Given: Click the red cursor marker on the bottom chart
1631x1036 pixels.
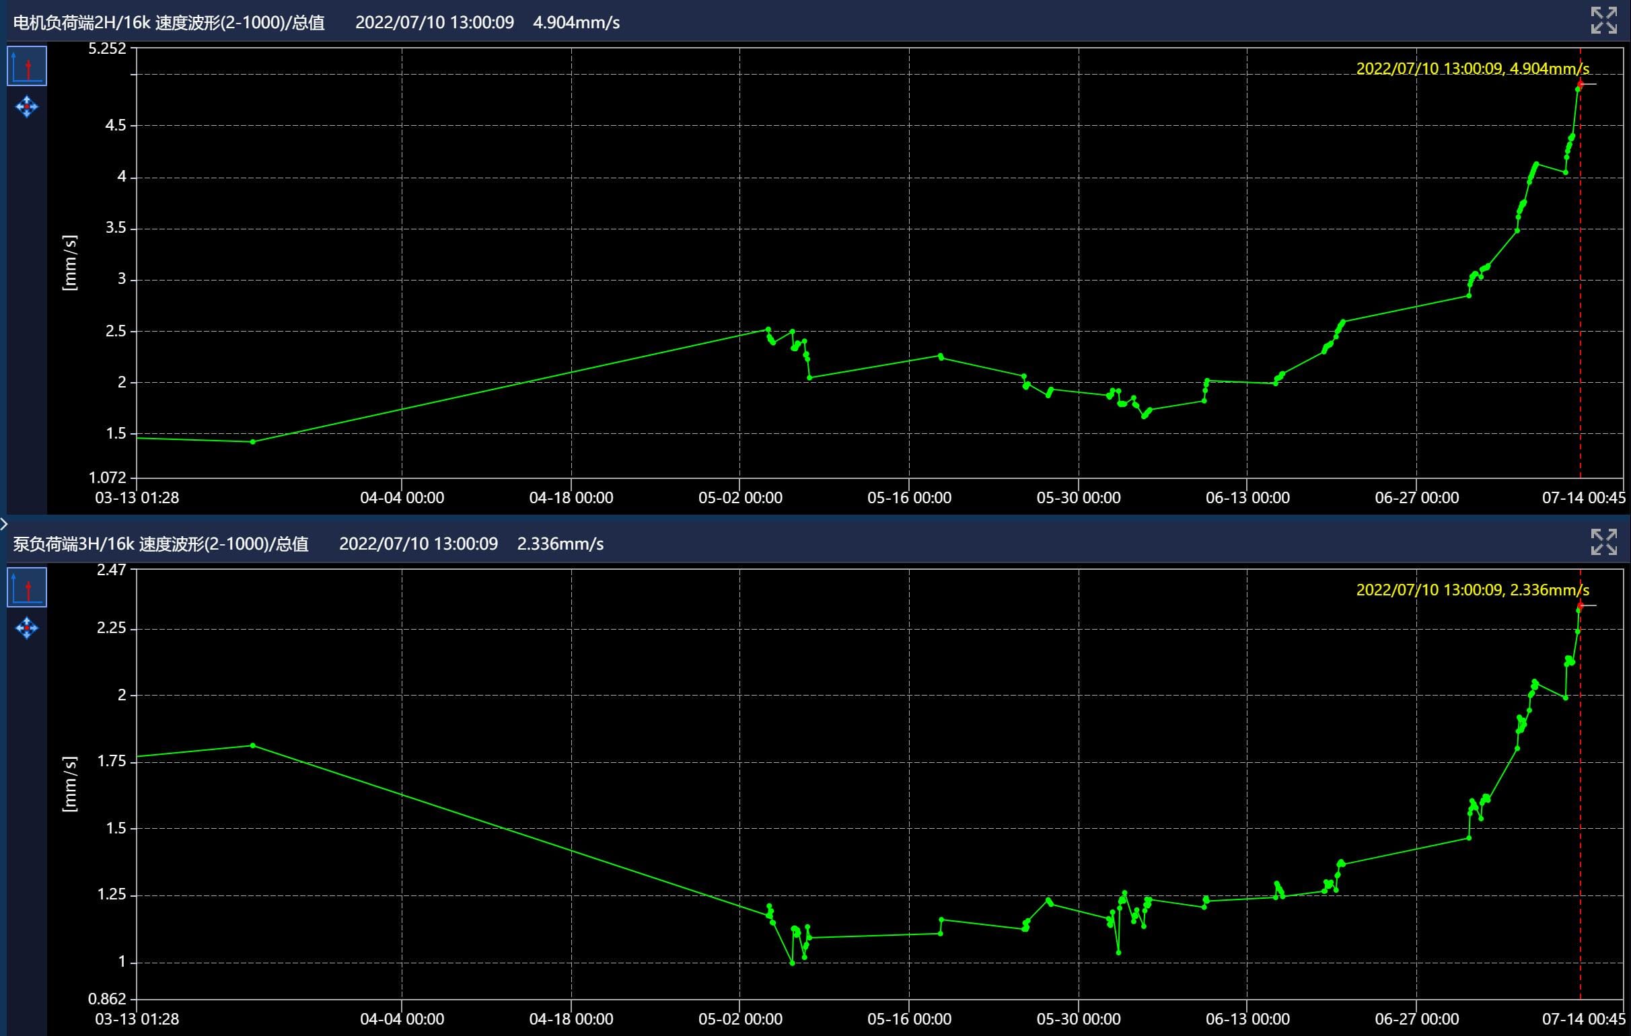Looking at the screenshot, I should pos(1581,605).
